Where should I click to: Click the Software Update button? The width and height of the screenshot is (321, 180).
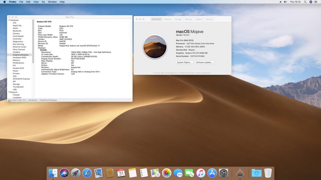click(x=204, y=62)
